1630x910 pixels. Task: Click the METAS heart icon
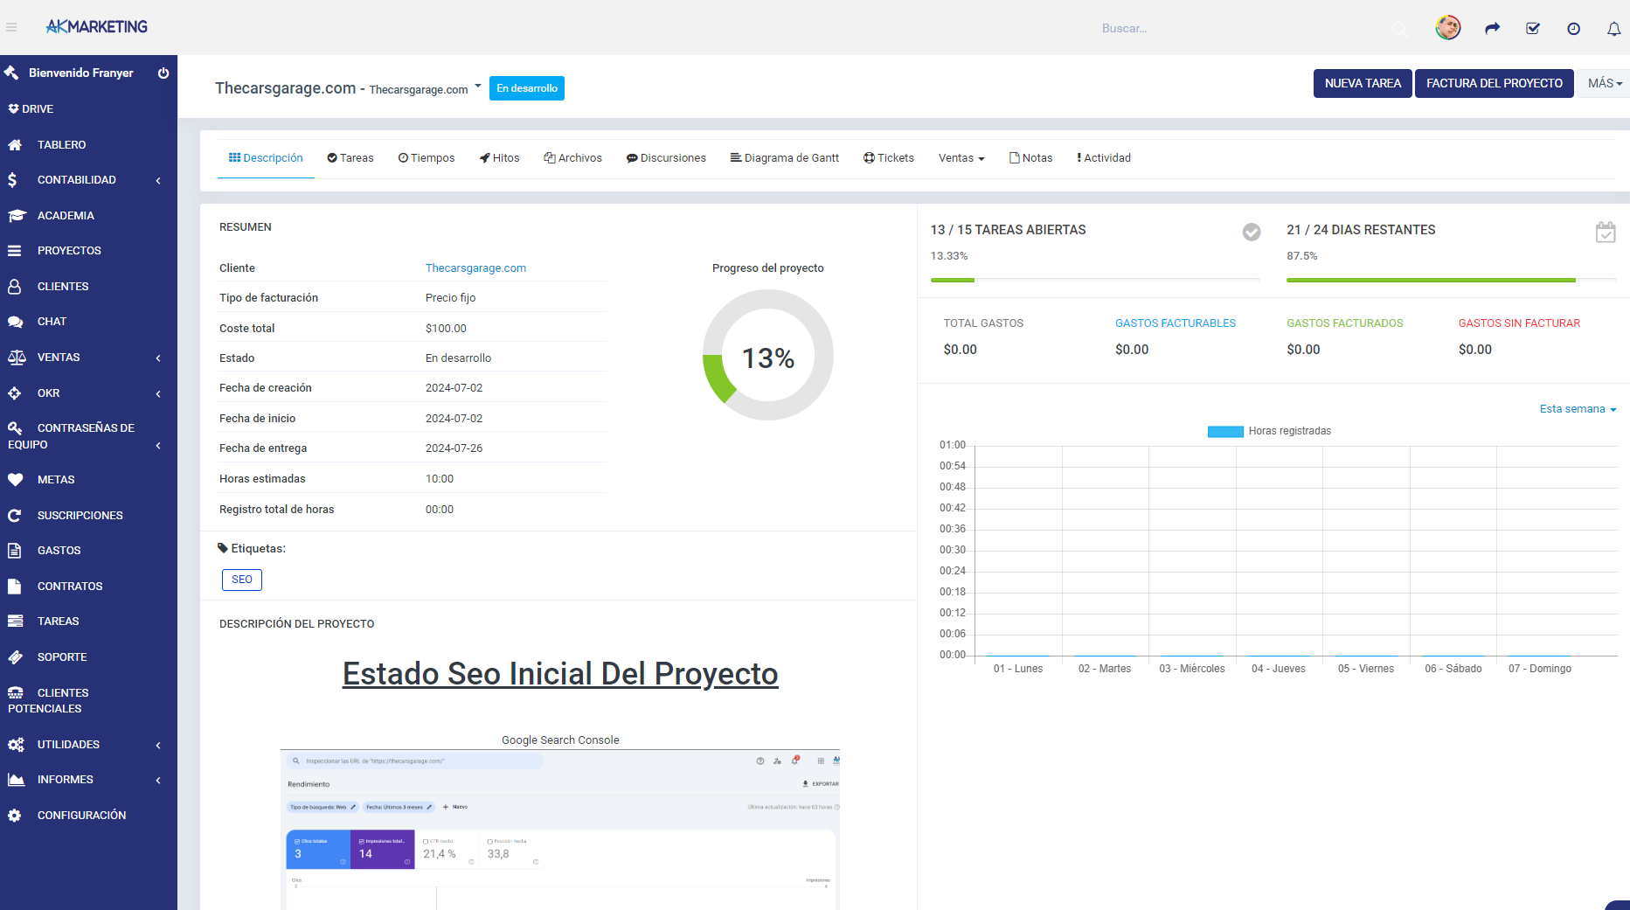16,480
